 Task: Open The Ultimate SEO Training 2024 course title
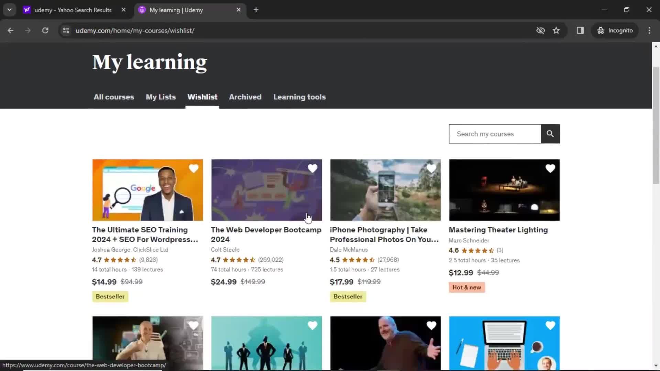click(x=145, y=235)
